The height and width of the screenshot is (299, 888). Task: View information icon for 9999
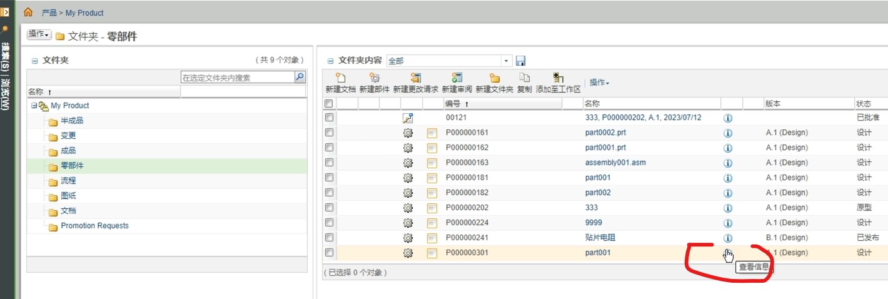pos(728,223)
